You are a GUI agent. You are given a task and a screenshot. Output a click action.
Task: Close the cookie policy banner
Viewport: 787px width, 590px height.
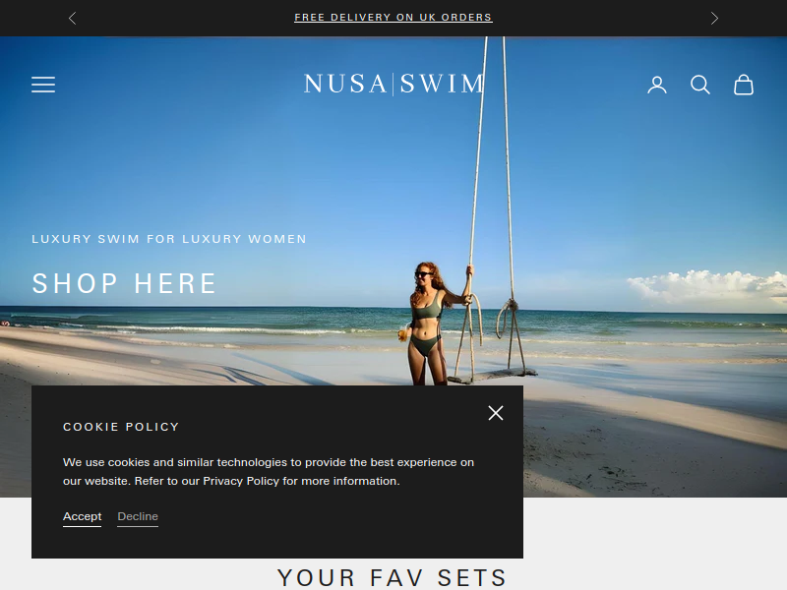[496, 413]
